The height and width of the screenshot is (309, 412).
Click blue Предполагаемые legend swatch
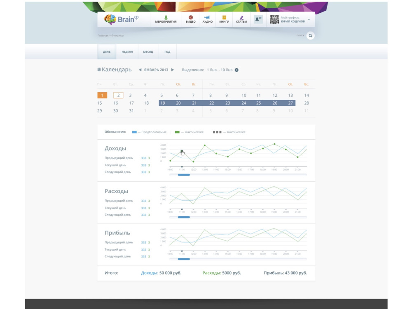pos(134,132)
